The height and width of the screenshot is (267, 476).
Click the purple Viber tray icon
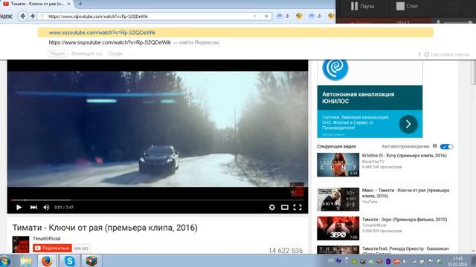388,261
